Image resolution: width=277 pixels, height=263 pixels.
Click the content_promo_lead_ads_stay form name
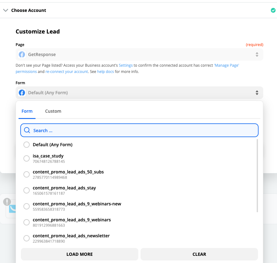click(x=64, y=188)
